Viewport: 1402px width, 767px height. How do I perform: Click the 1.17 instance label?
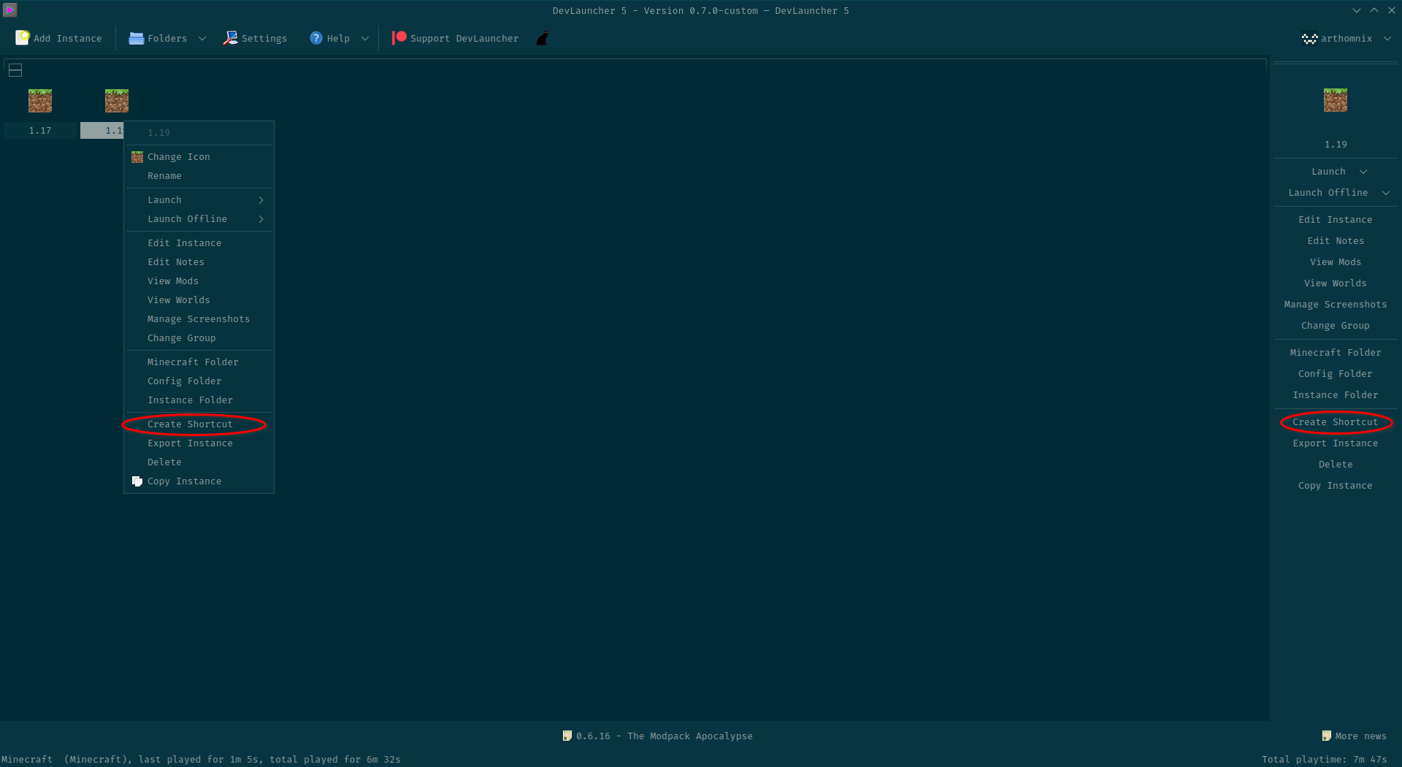[40, 131]
